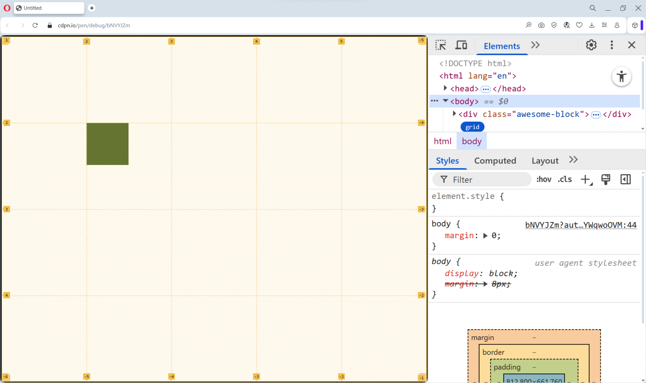Click the accessibility floating button

point(622,77)
